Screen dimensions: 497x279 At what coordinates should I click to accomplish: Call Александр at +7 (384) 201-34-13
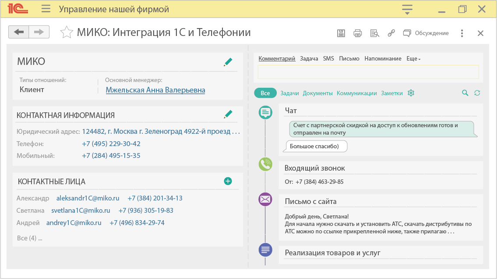click(155, 198)
